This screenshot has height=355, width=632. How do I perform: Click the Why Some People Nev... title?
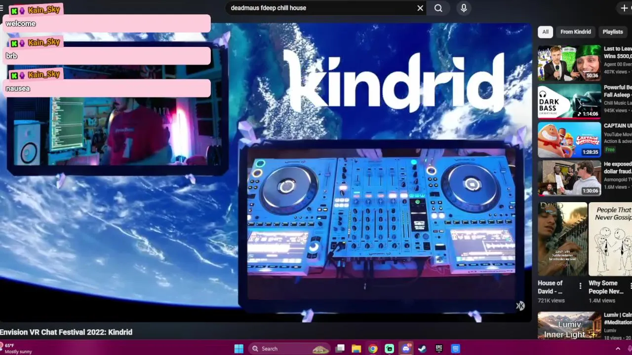point(606,287)
